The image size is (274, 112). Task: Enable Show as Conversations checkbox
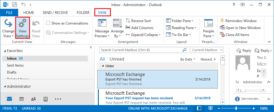tap(48, 23)
